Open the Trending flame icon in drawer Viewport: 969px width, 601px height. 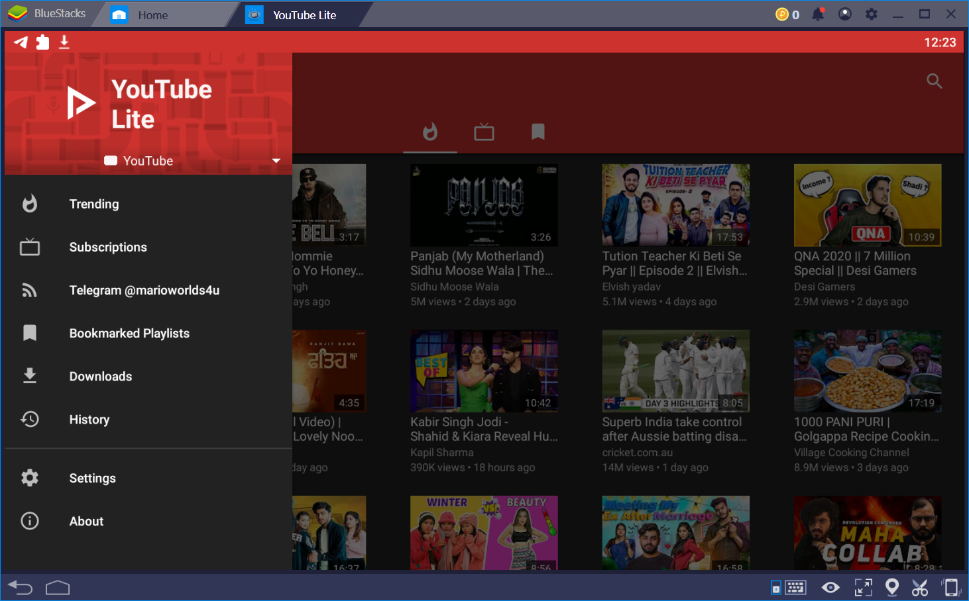[30, 203]
